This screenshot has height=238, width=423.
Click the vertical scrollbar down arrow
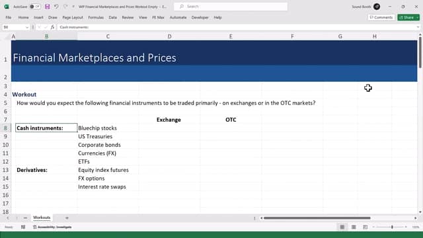click(x=420, y=212)
